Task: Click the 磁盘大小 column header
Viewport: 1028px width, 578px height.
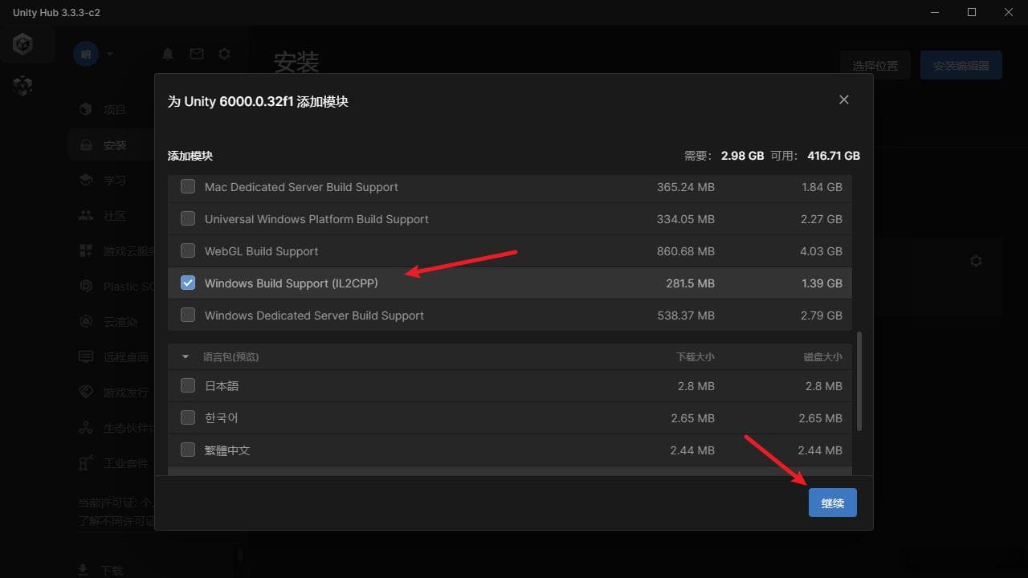Action: pyautogui.click(x=823, y=357)
